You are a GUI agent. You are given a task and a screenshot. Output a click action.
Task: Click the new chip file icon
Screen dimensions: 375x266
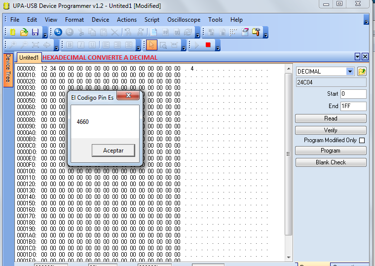pyautogui.click(x=13, y=32)
